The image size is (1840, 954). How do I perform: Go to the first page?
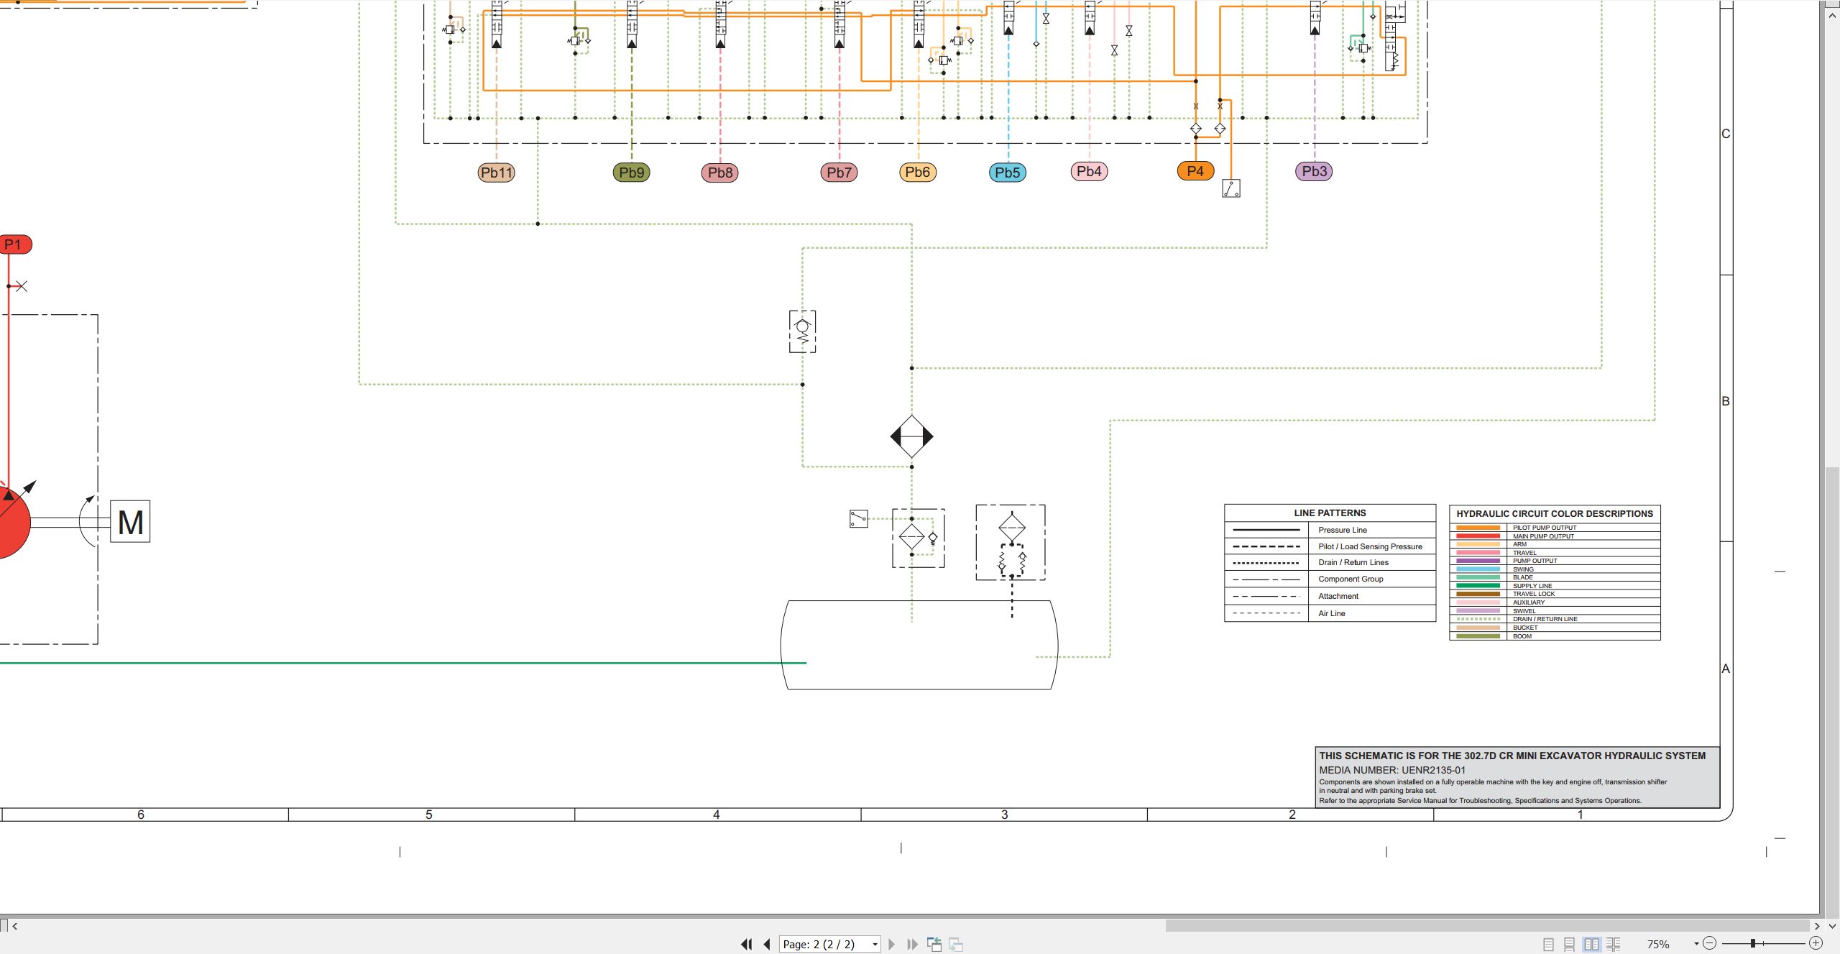747,944
